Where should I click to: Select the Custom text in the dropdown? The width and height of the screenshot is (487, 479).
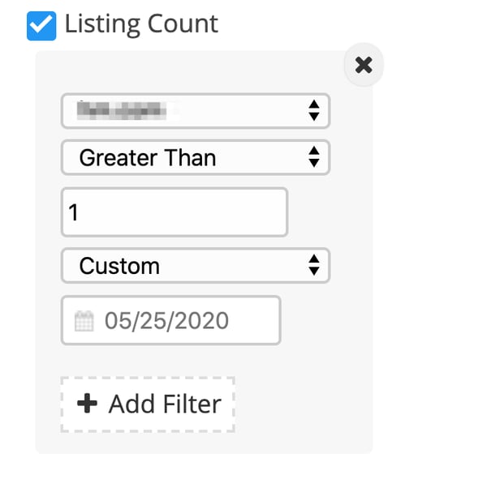click(x=119, y=266)
